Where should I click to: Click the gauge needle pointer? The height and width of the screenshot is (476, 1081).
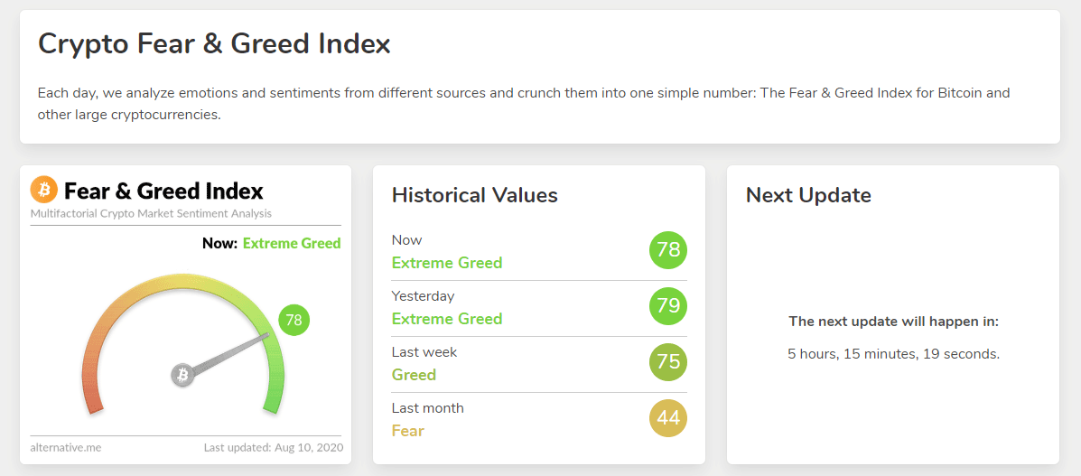[231, 354]
